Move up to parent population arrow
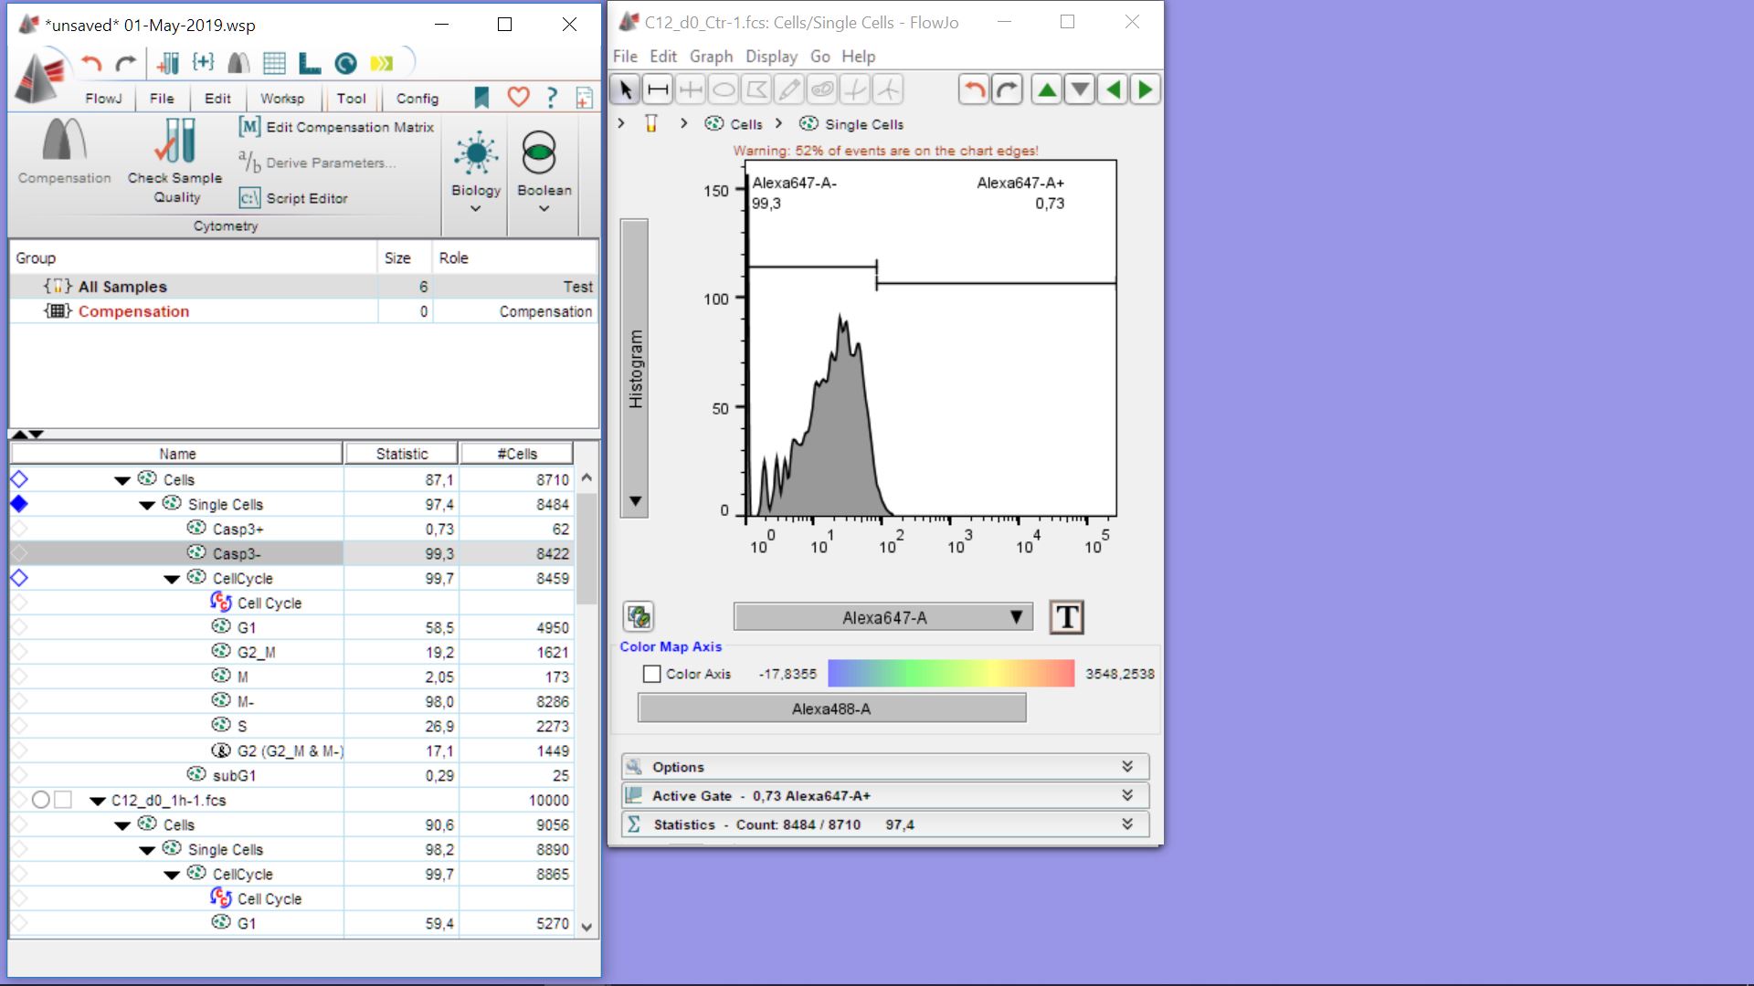Screen dimensions: 1754x986 (1047, 89)
